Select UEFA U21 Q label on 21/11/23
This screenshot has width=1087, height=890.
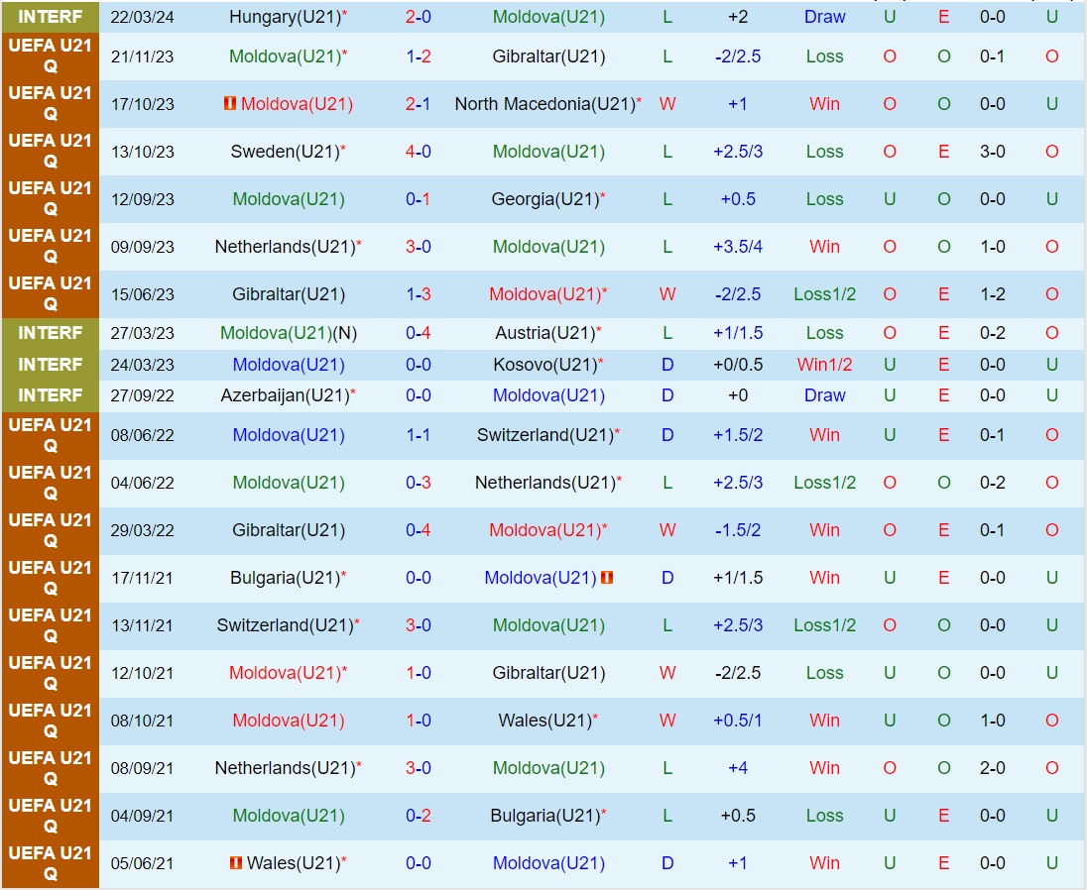50,56
